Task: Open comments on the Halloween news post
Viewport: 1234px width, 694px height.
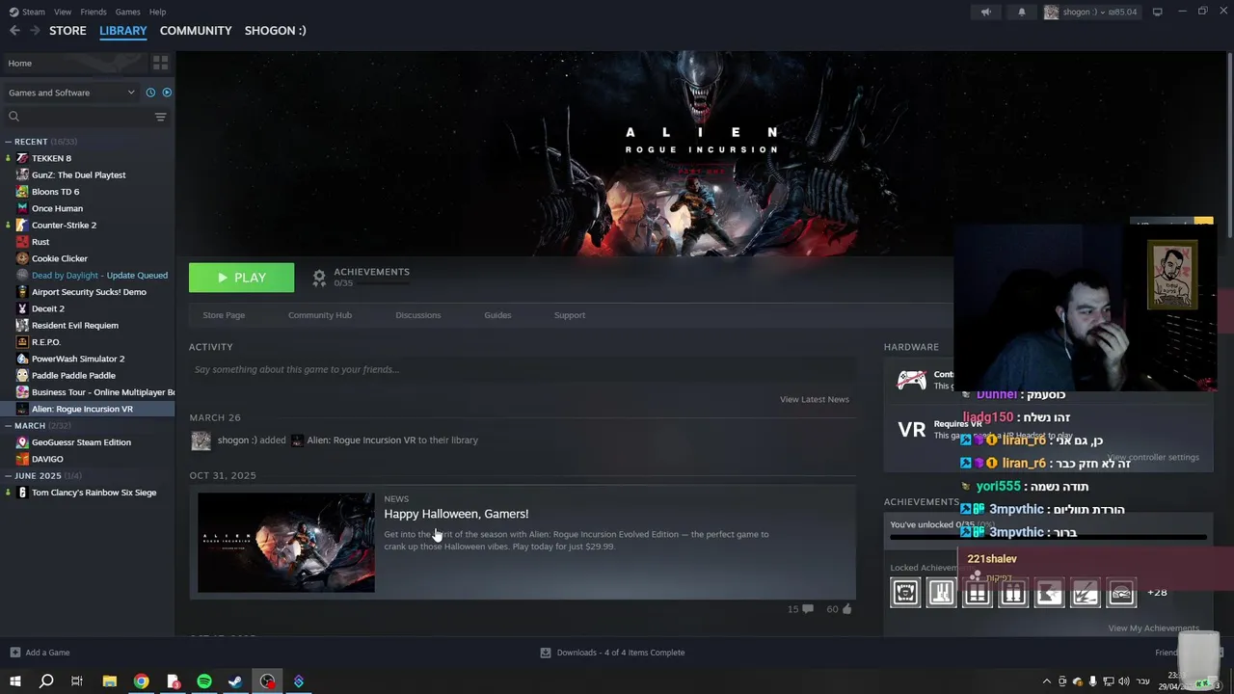Action: tap(800, 609)
